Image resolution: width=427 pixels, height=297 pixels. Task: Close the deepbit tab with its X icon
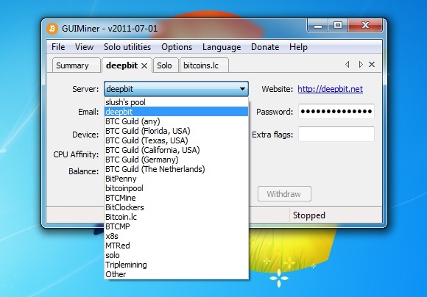pyautogui.click(x=144, y=65)
